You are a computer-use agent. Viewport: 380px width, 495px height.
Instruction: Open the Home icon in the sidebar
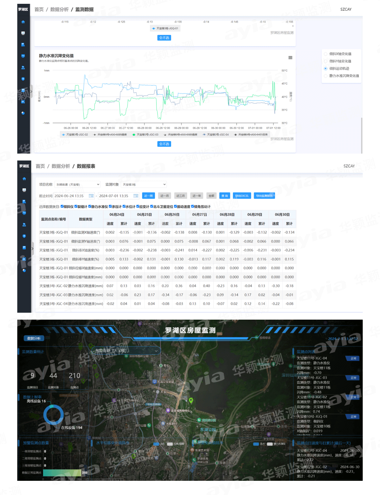click(x=23, y=22)
